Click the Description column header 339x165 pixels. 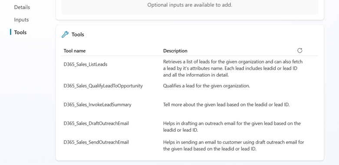(x=175, y=51)
